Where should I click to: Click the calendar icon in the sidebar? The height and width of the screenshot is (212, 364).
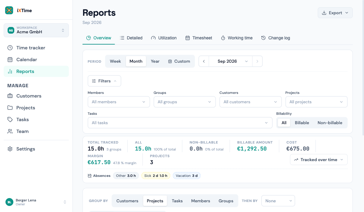point(10,59)
